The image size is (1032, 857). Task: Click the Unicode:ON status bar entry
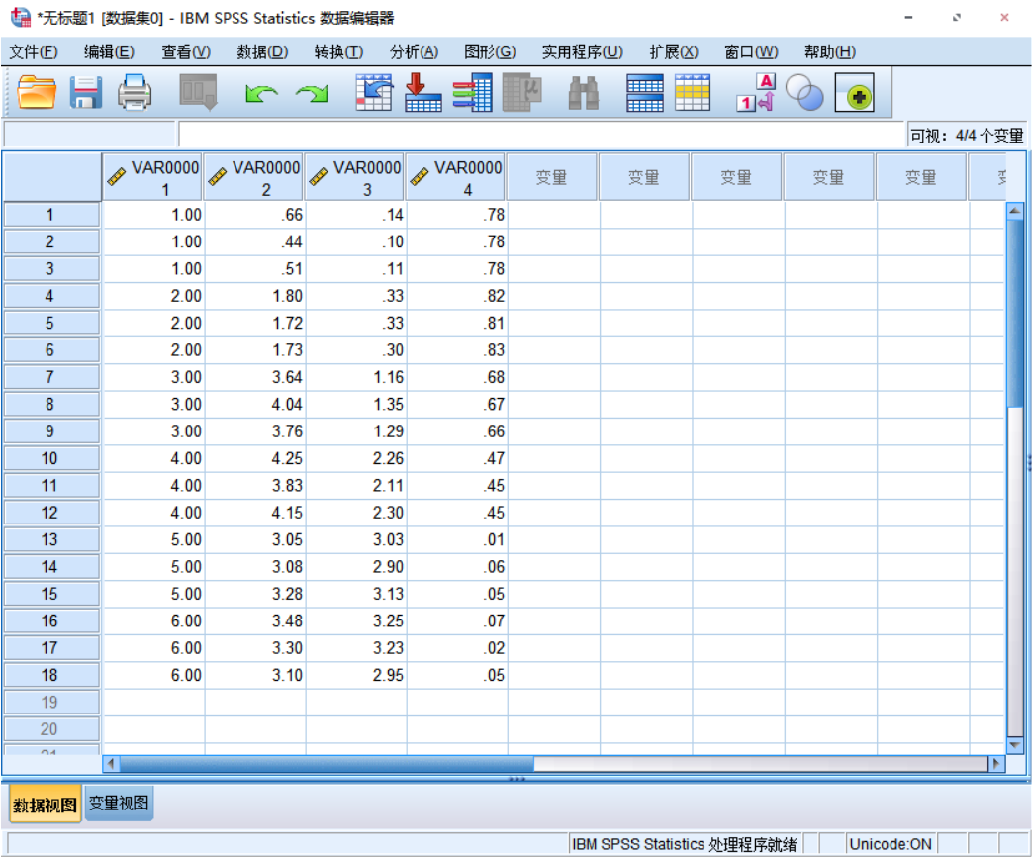[890, 844]
